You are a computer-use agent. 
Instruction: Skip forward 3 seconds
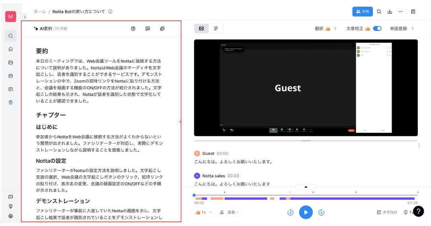pos(321,212)
